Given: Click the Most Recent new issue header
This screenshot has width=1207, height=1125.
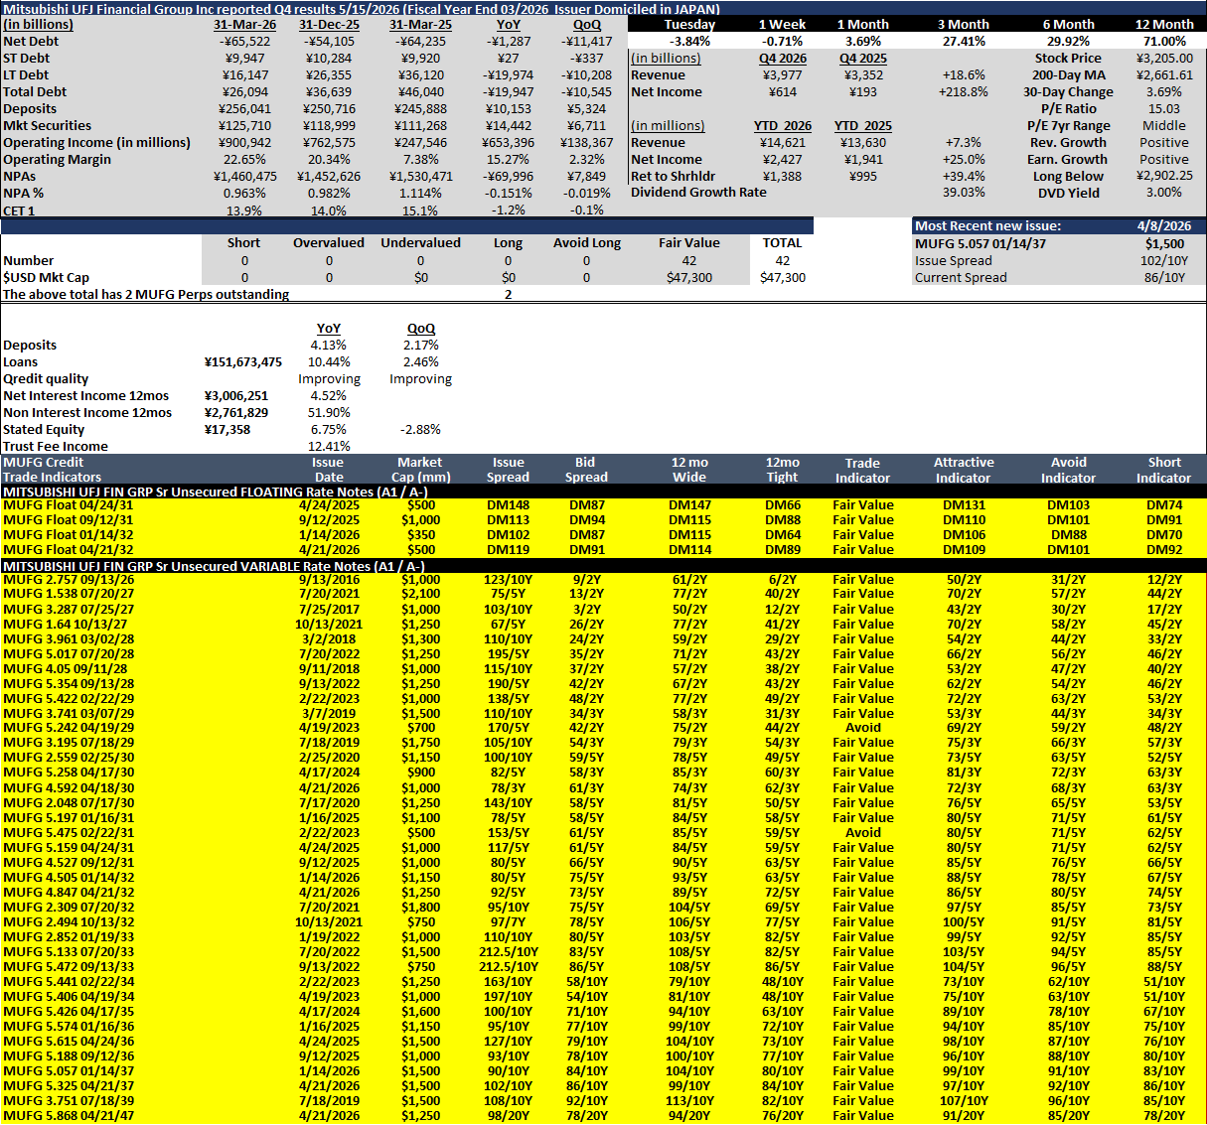Looking at the screenshot, I should (x=987, y=225).
